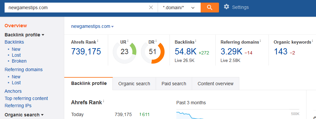Click info icon next to Backlinks metric
Screen dimensions: 316x119
pyautogui.click(x=196, y=41)
